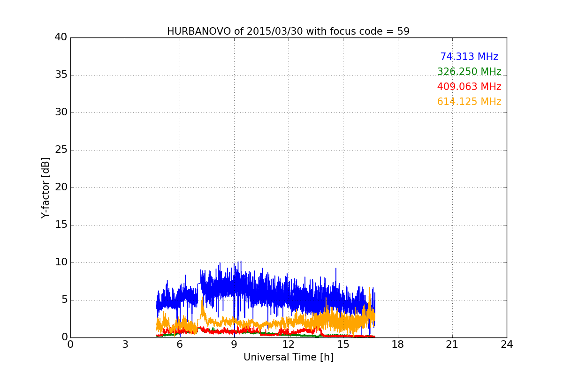Screen dimensions: 563x375
Task: Click y-axis tick label 40
Action: (61, 37)
